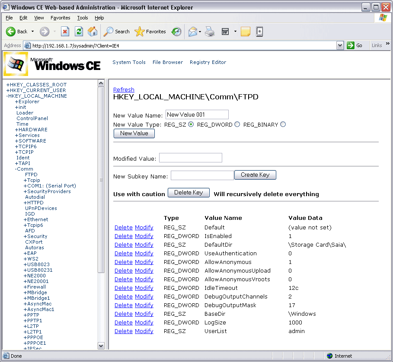Stop page loading with red X icon

click(65, 32)
